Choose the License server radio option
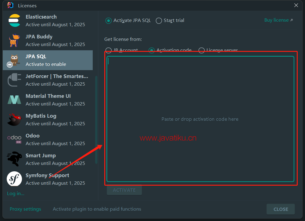This screenshot has width=305, height=221. click(x=201, y=50)
